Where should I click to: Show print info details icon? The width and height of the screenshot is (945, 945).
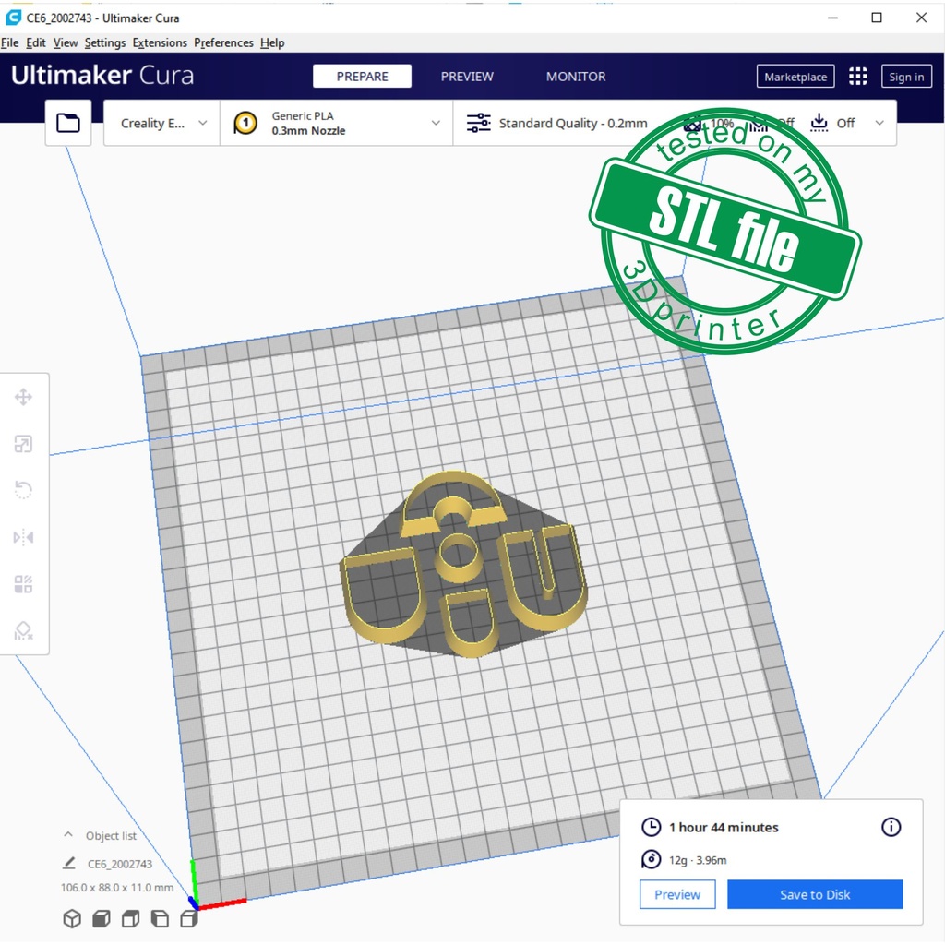pyautogui.click(x=891, y=827)
